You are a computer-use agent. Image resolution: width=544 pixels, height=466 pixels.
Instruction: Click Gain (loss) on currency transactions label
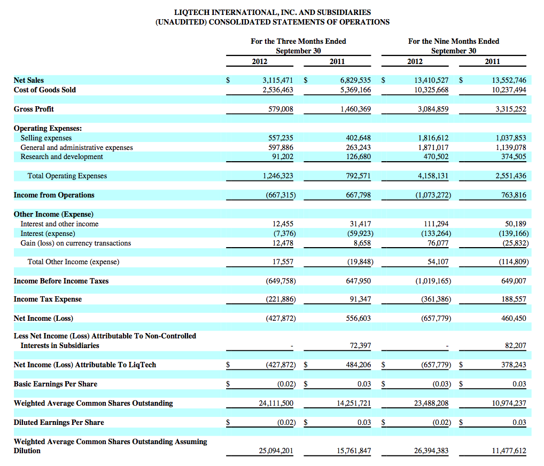pyautogui.click(x=76, y=243)
